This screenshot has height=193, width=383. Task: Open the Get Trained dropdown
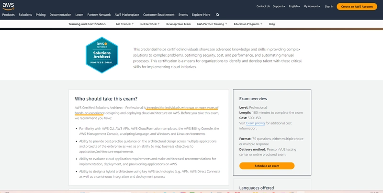pos(124,24)
